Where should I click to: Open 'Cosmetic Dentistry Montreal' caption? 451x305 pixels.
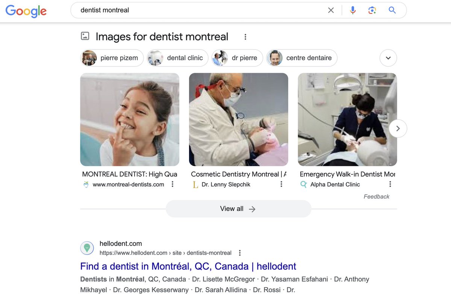(239, 174)
